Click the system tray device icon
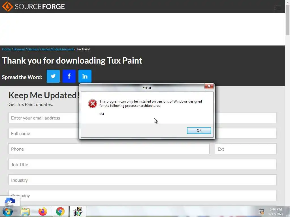The width and height of the screenshot is (290, 217). click(261, 211)
